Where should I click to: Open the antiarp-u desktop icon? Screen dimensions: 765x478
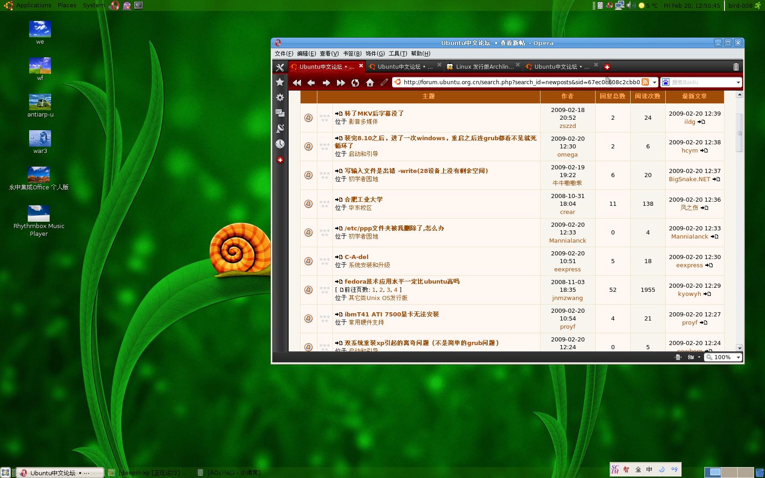pos(40,105)
